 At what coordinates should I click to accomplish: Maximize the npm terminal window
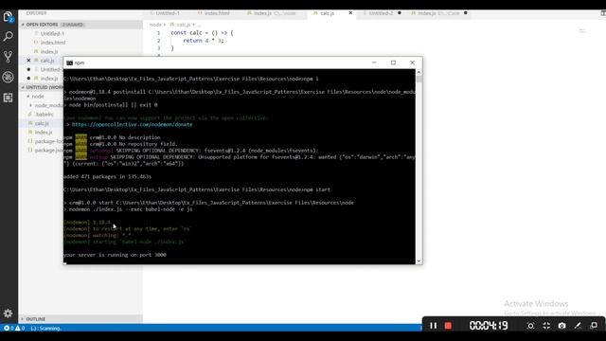pyautogui.click(x=393, y=63)
